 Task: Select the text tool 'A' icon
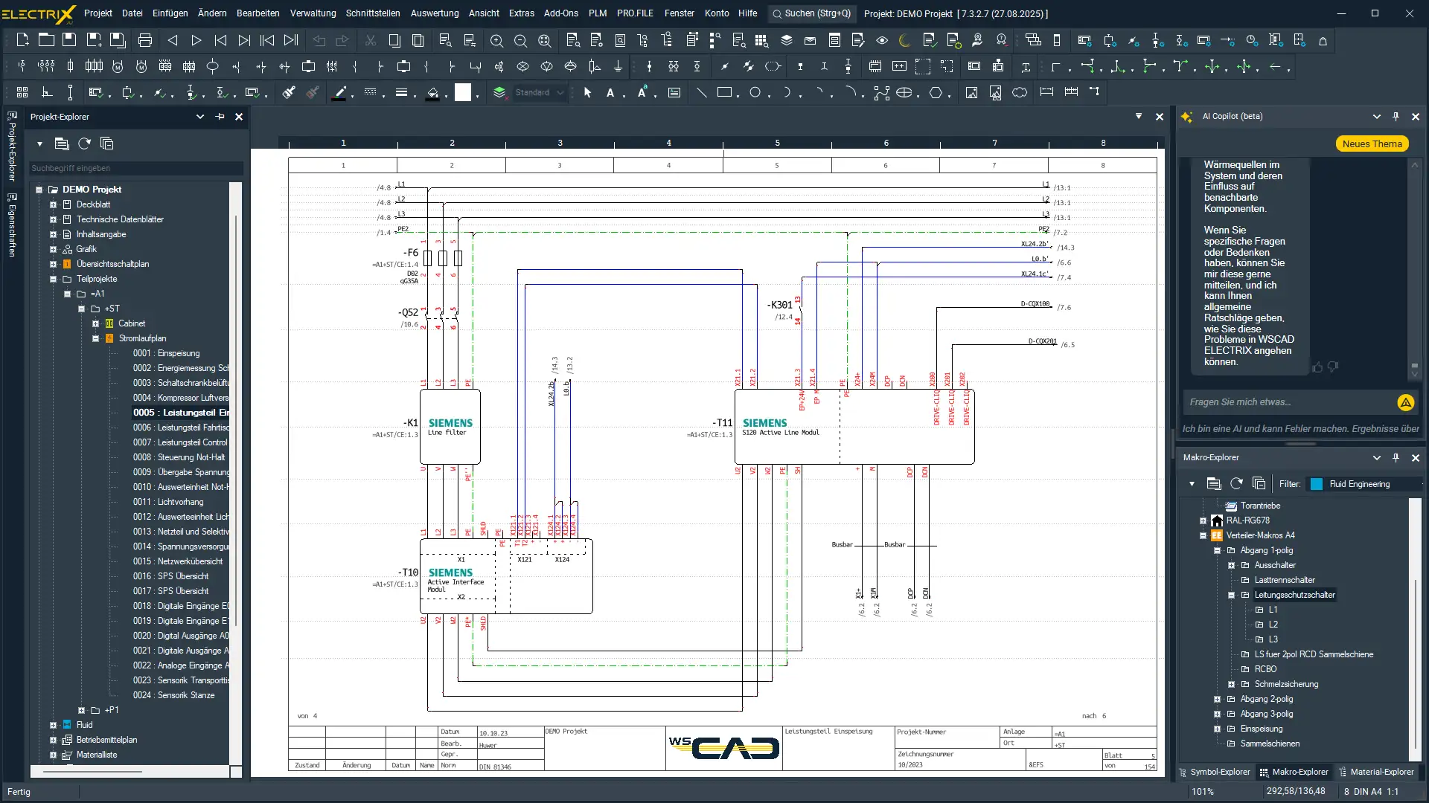click(610, 92)
